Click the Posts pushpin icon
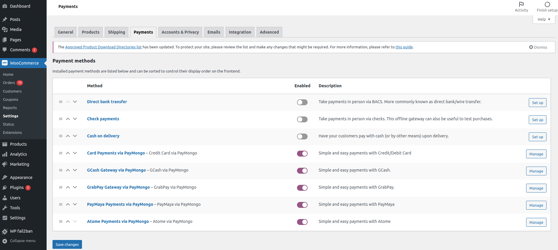558x250 pixels. pyautogui.click(x=5, y=19)
